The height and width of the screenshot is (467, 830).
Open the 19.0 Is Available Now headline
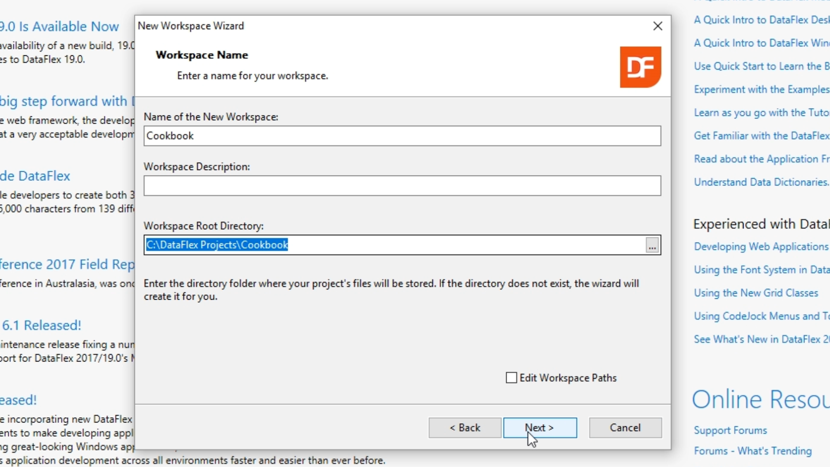(x=59, y=27)
